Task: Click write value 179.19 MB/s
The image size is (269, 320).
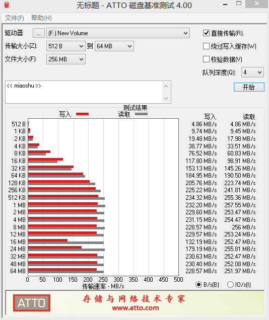Action: point(201,249)
